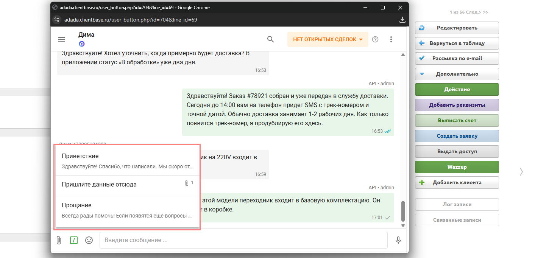This screenshot has height=258, width=535.
Task: Focus the Введите сообщение input field
Action: [243, 240]
